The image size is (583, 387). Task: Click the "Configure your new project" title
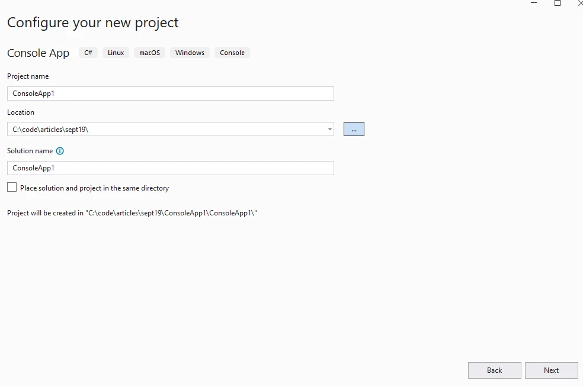pos(92,23)
